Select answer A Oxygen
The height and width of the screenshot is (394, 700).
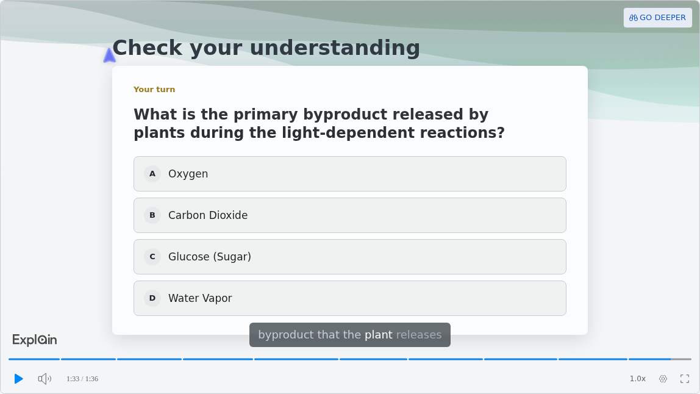point(349,174)
